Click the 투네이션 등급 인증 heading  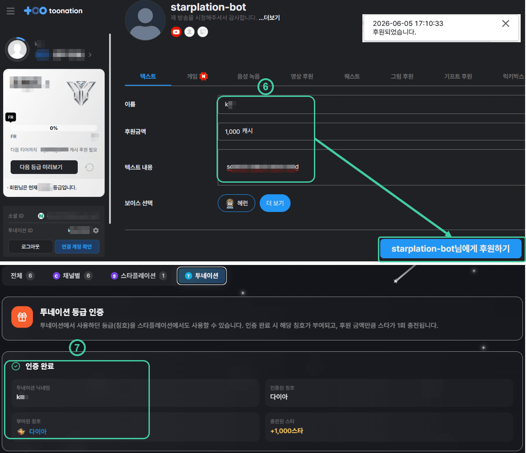pos(72,312)
